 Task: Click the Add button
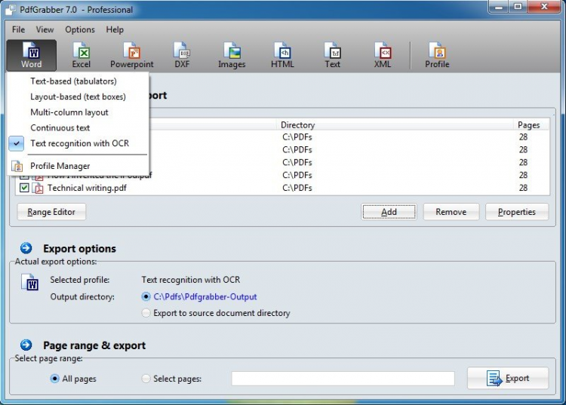click(389, 212)
